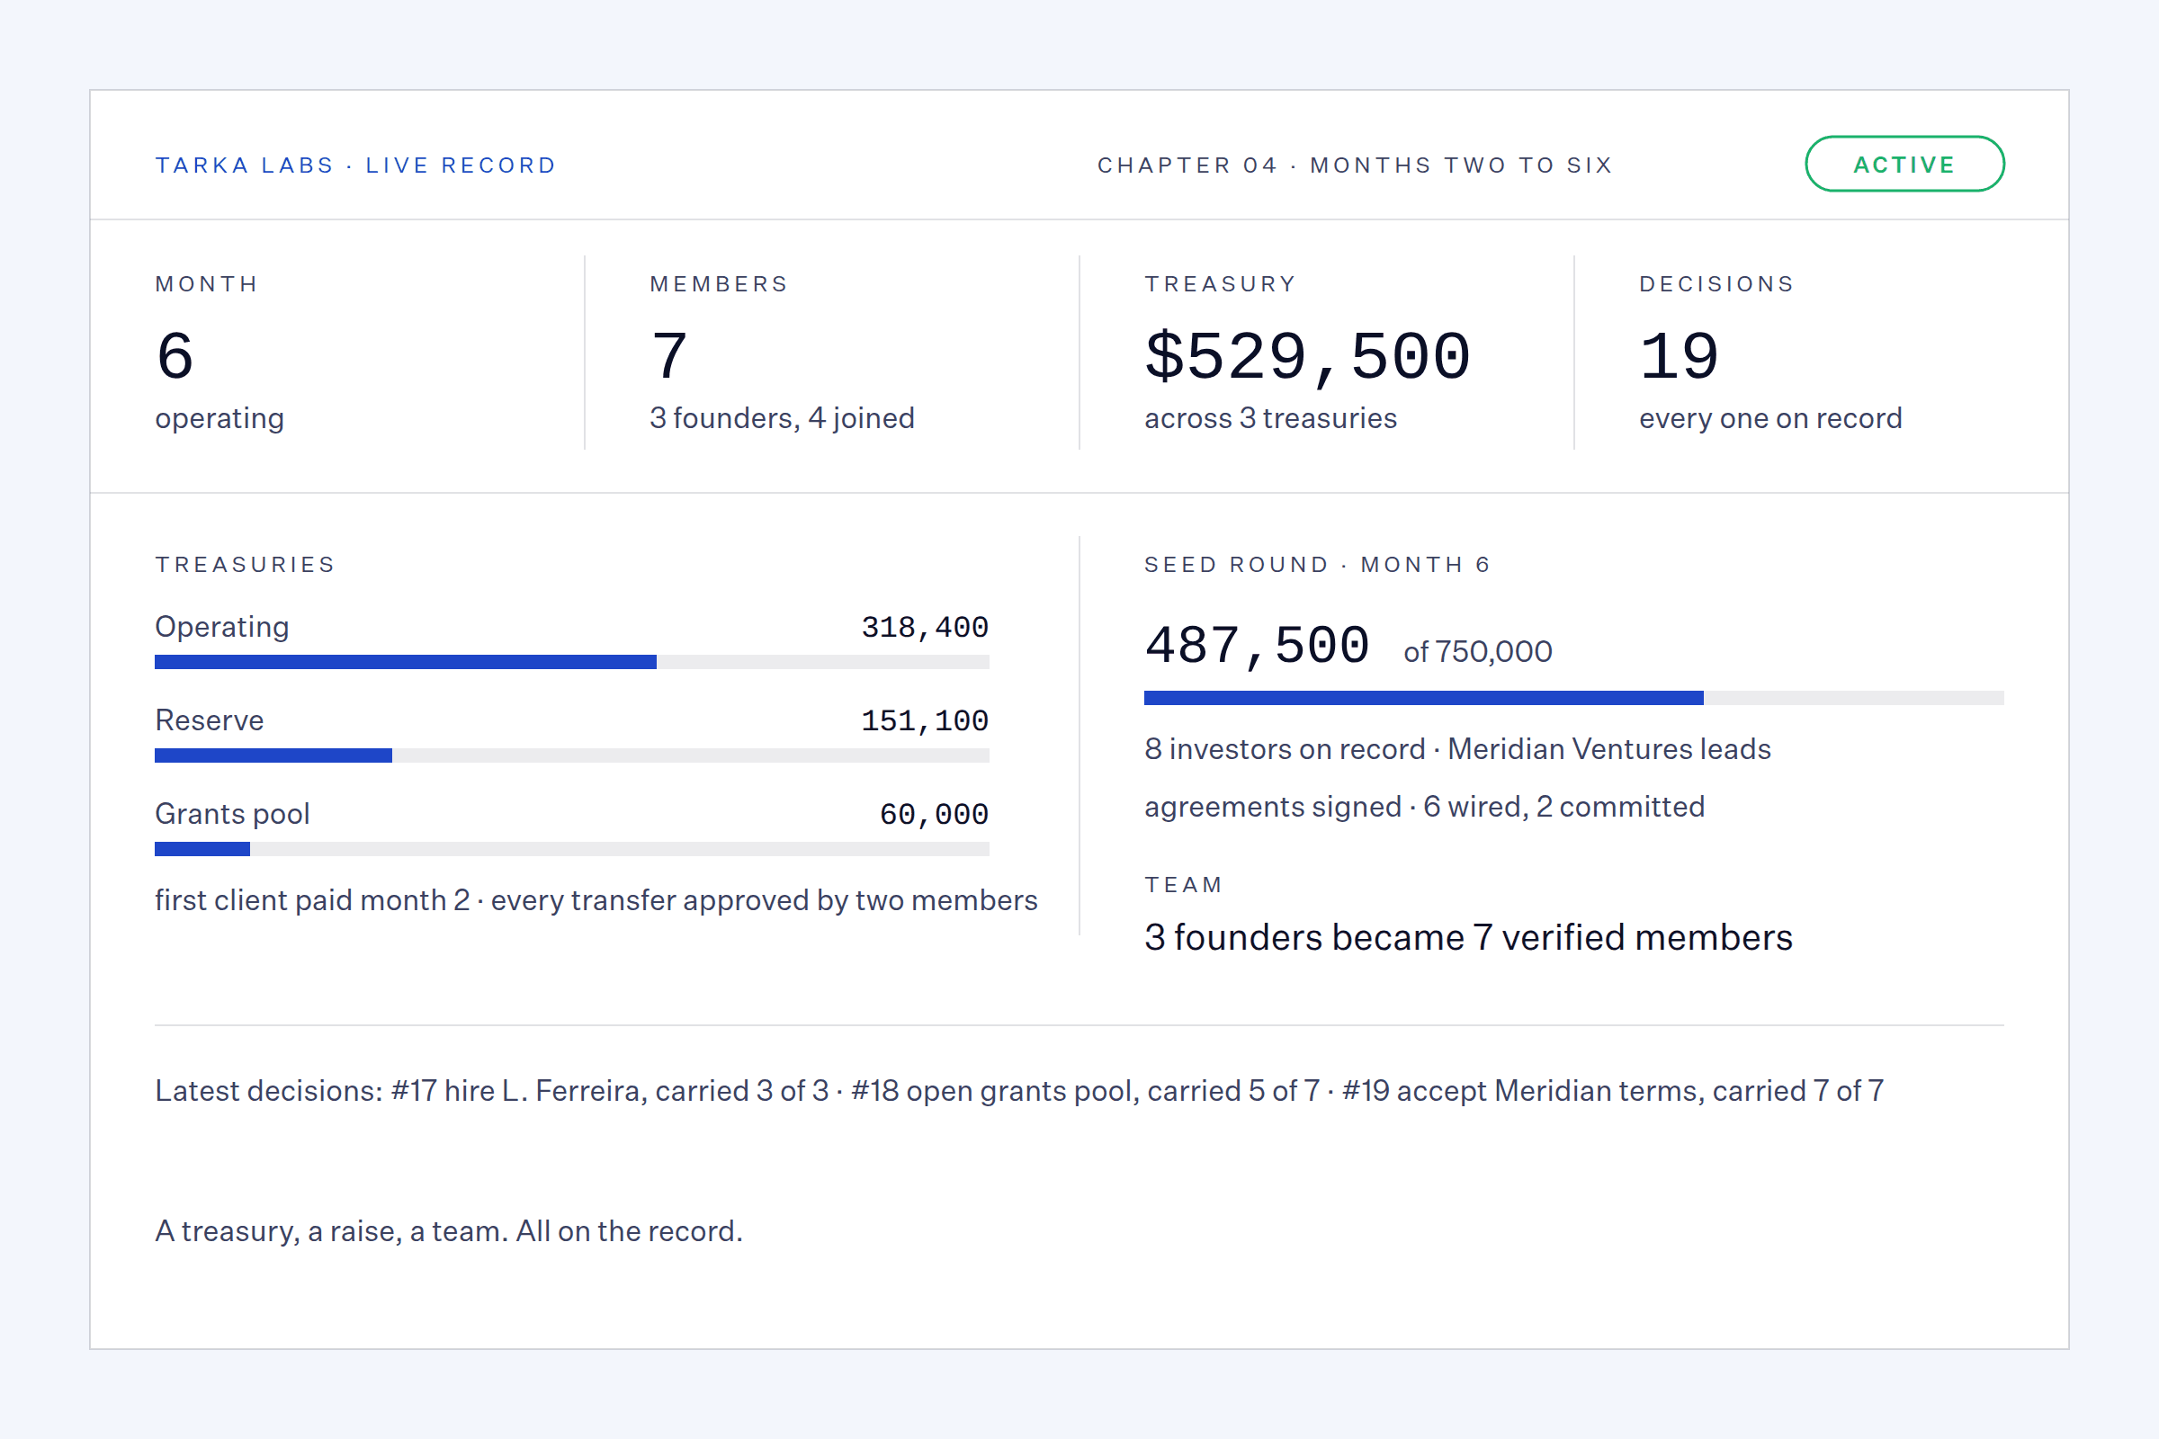2159x1439 pixels.
Task: Click the TEAM section heading
Action: 1183,885
